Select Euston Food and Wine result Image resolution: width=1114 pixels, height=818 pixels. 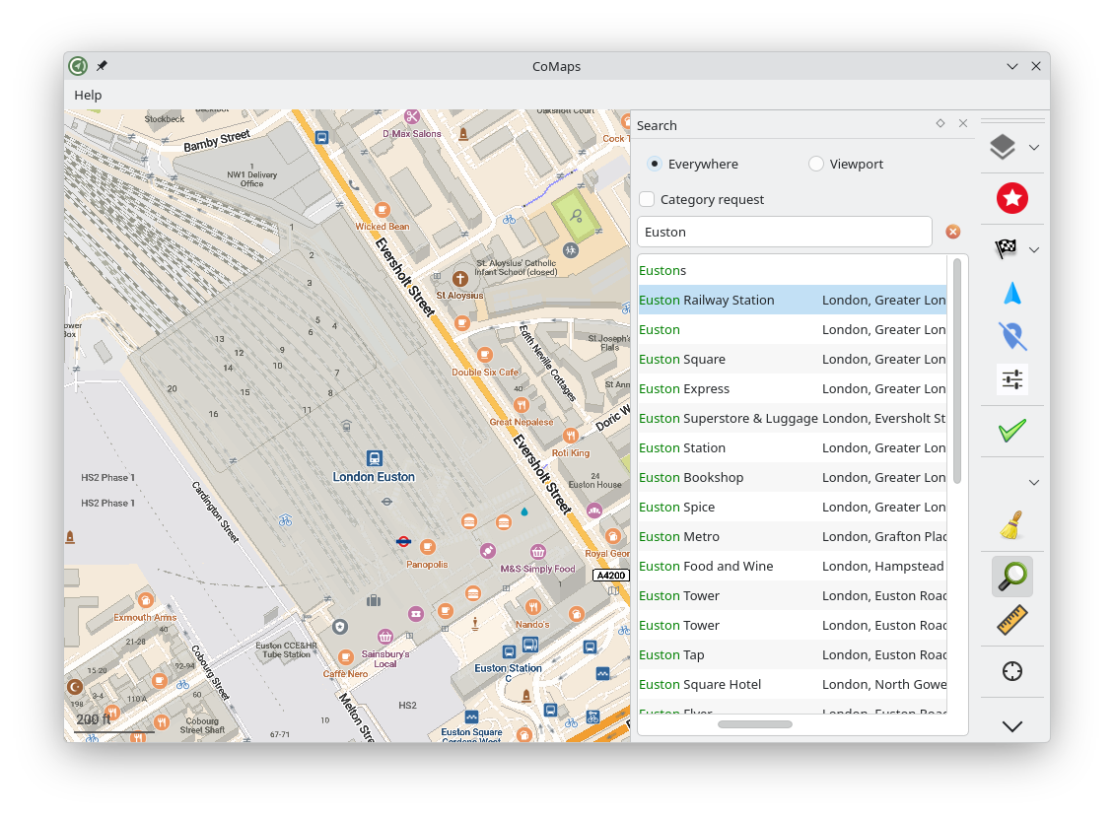pos(793,567)
